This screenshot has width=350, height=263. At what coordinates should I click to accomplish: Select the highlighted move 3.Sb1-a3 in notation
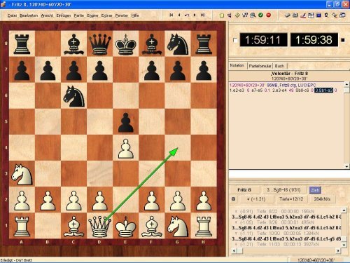pos(323,90)
